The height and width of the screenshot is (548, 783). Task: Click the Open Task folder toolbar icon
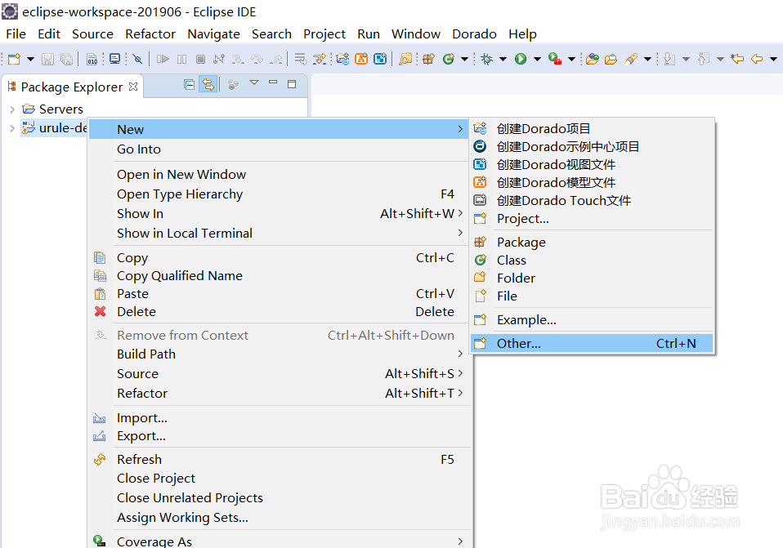point(611,59)
